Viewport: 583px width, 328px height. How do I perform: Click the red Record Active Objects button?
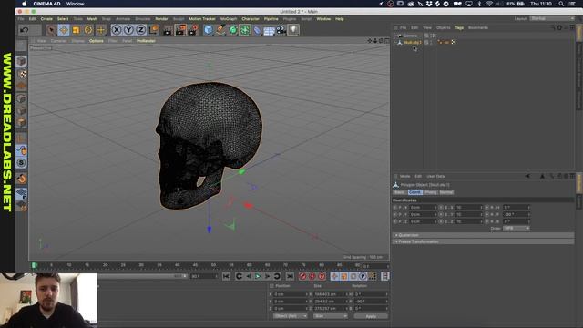click(302, 276)
